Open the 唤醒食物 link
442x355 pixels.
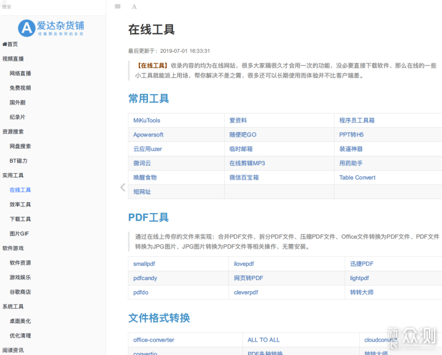(x=145, y=177)
